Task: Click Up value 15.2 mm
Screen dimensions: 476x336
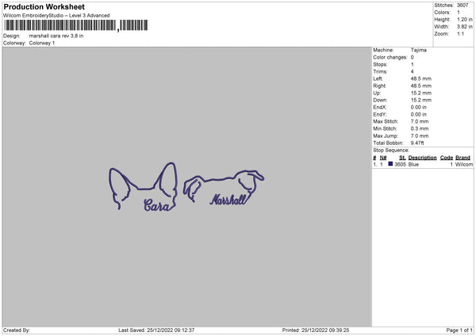Action: pyautogui.click(x=421, y=93)
